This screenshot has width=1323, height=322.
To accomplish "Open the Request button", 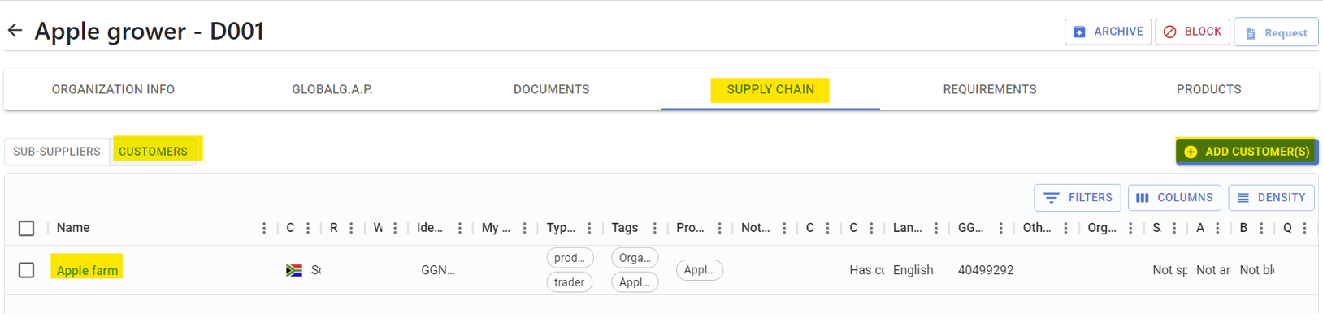I will click(1276, 32).
